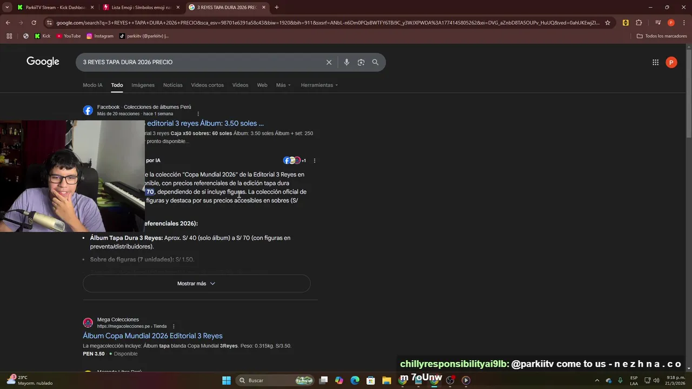Open Álbum Copa Mundial 2026 Editorial 3 Reyes link
The height and width of the screenshot is (389, 692).
click(152, 336)
